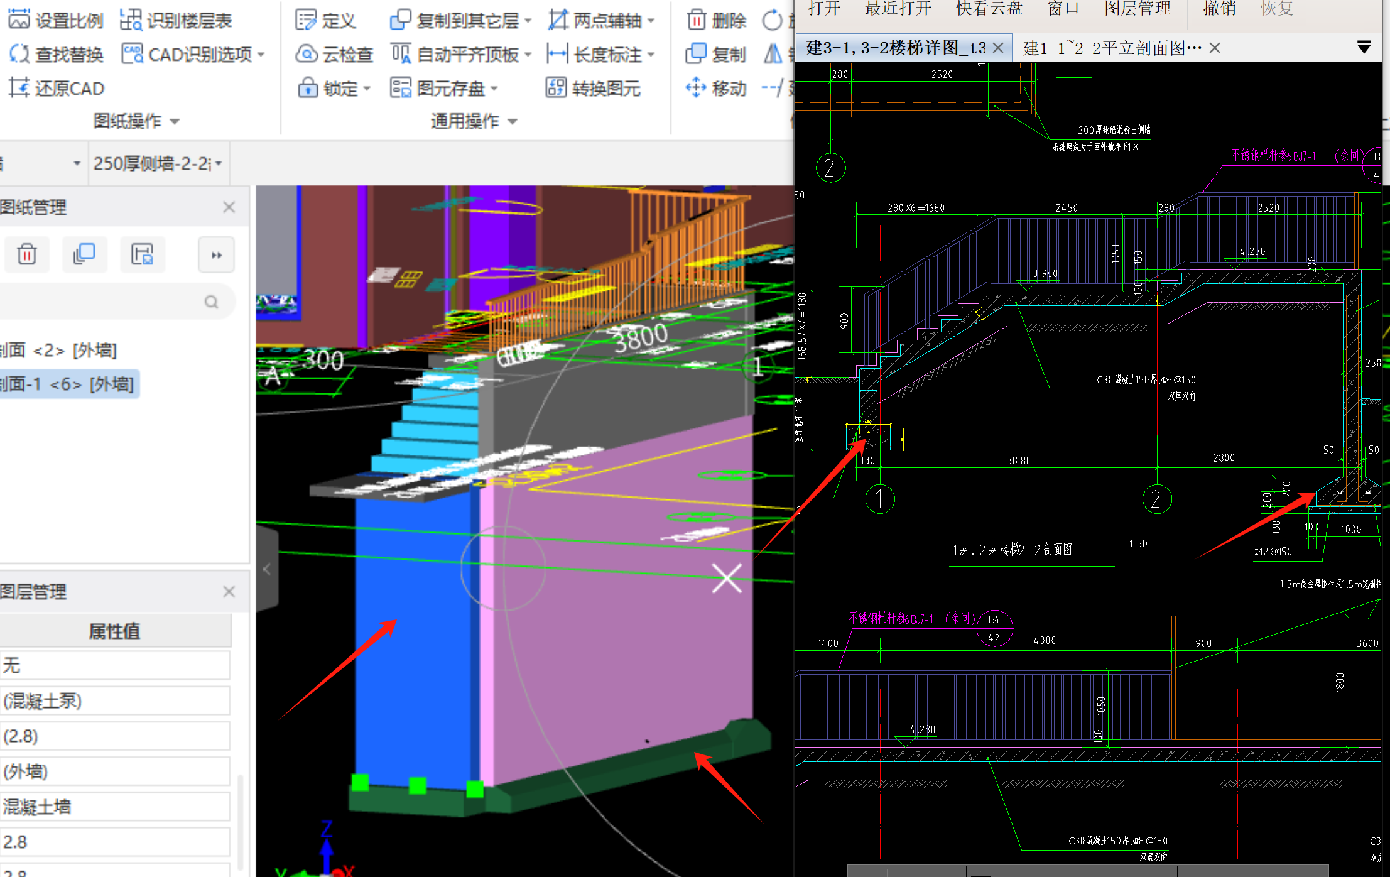Viewport: 1390px width, 877px height.
Task: Click the property panel vertical scrollbar
Action: click(x=240, y=822)
